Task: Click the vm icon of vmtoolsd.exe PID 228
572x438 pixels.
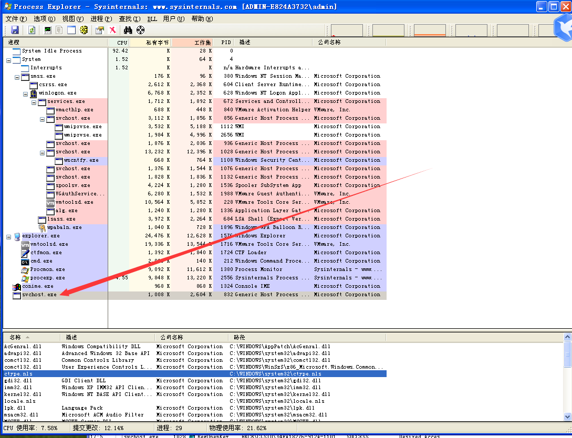Action: [50, 202]
